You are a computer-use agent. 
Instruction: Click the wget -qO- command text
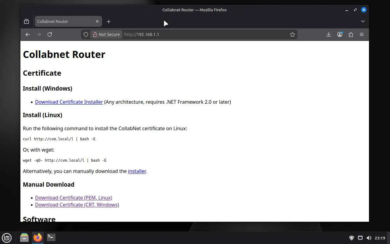point(65,160)
